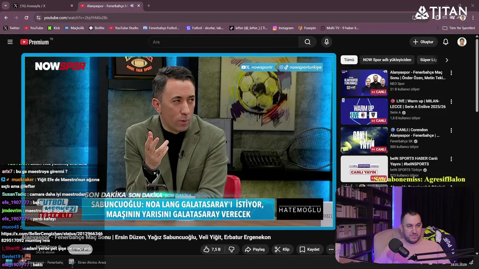
Task: Open the Futbol - skorlar bookmark
Action: click(205, 28)
